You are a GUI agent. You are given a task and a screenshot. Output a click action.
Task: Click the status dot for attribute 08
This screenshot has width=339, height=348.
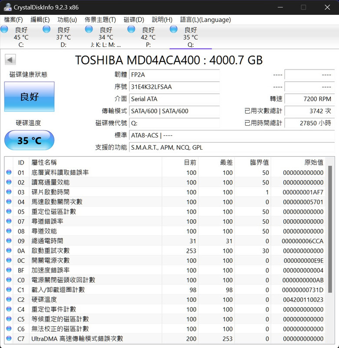tap(9, 231)
